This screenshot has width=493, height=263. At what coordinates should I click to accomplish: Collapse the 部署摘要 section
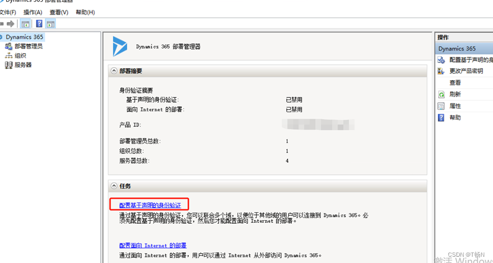pos(113,71)
